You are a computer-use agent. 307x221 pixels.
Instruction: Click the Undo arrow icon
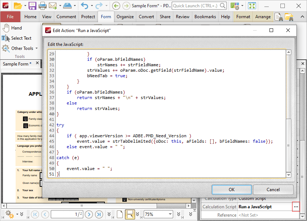[84, 6]
